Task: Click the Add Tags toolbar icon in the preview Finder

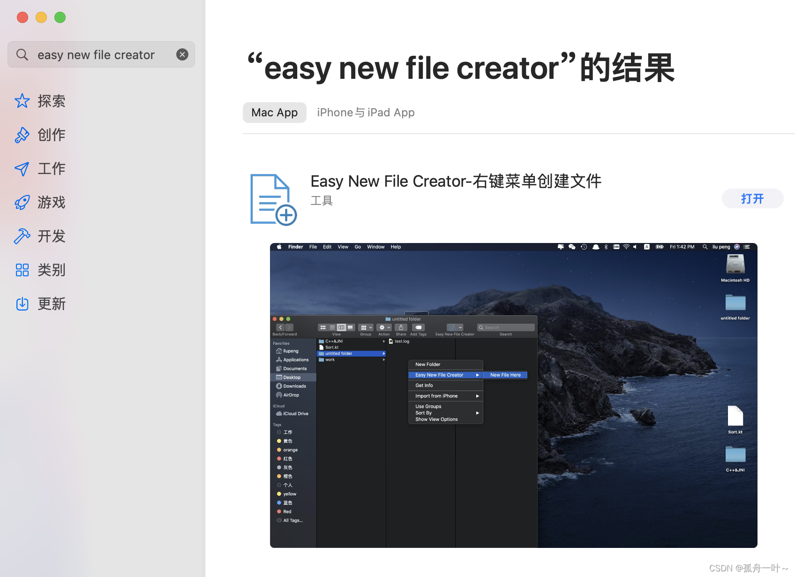Action: coord(419,327)
